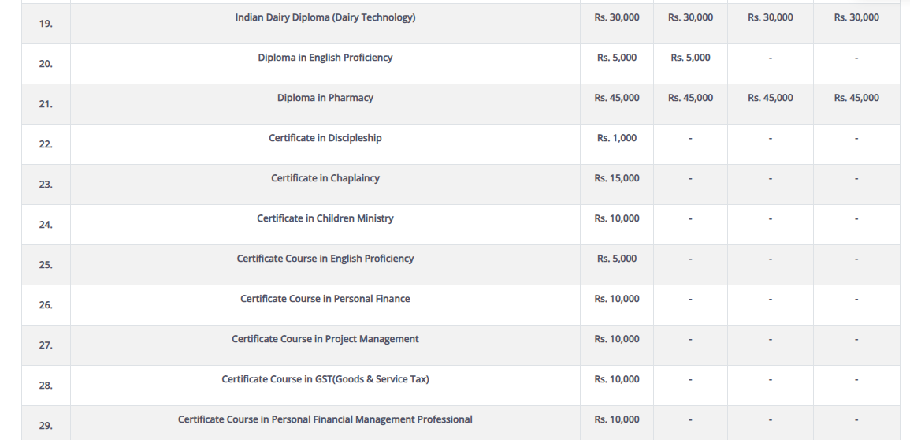Click serial number 29 in the table
910x440 pixels.
pyautogui.click(x=46, y=426)
